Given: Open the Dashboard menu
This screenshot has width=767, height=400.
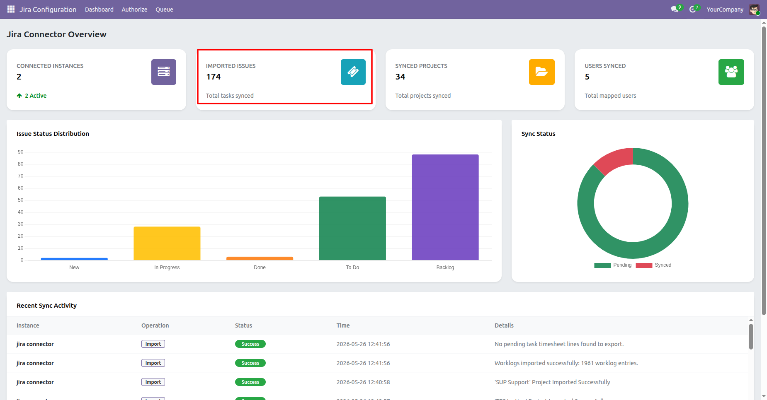Looking at the screenshot, I should pos(99,10).
